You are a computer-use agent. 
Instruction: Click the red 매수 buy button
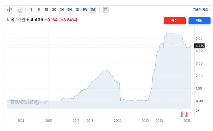(x=175, y=21)
